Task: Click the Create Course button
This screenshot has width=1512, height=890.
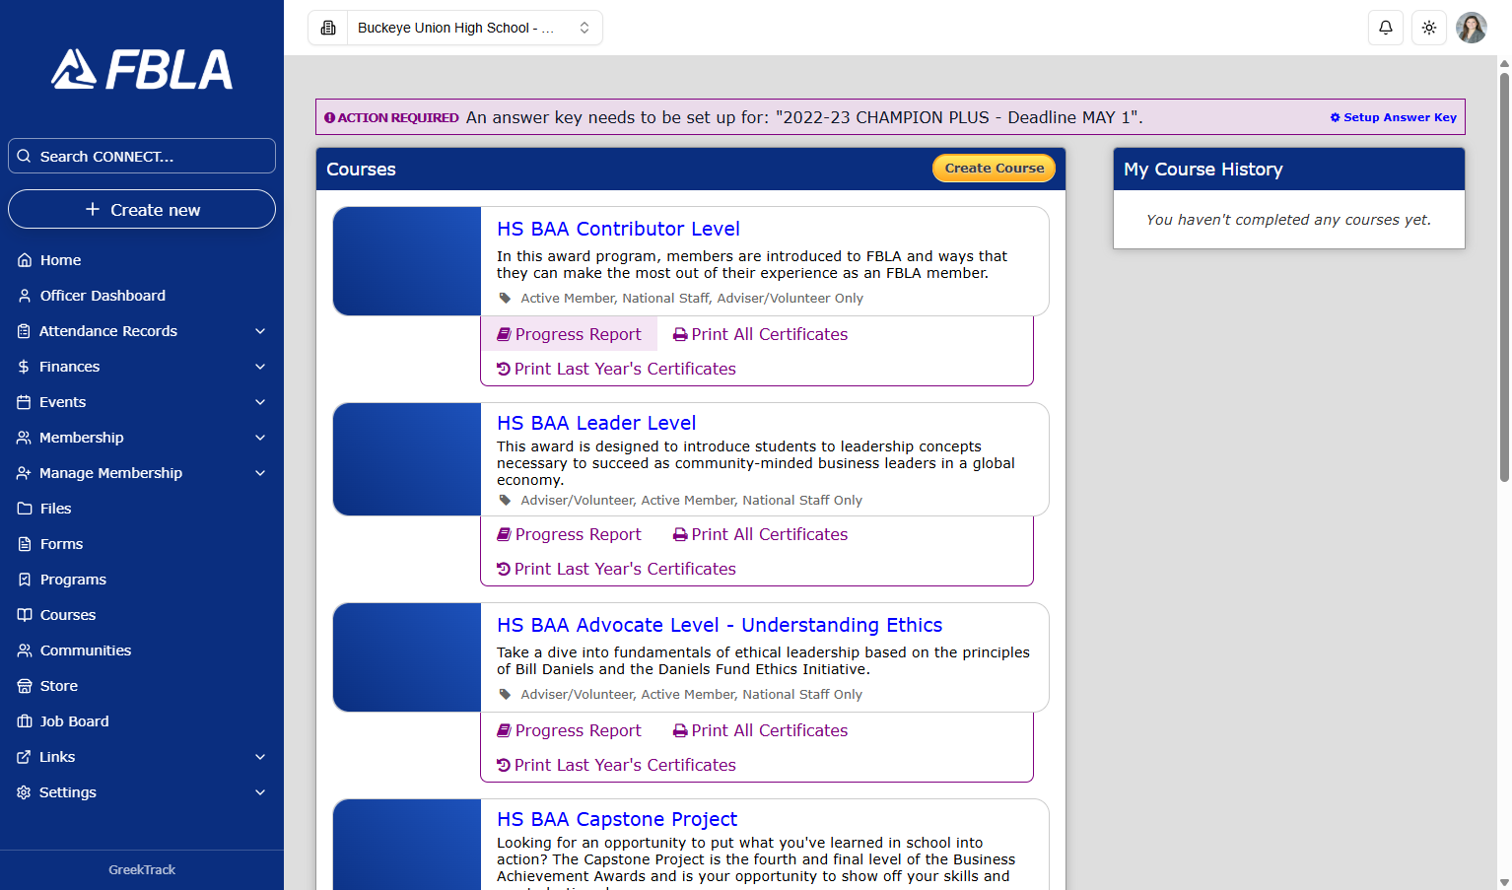Action: pyautogui.click(x=994, y=169)
